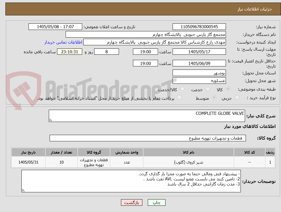281x212 pixels.
Task: Click the نام کالا column header
Action: pyautogui.click(x=189, y=152)
